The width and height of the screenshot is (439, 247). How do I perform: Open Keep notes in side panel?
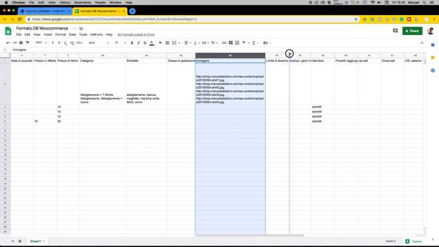[x=433, y=58]
